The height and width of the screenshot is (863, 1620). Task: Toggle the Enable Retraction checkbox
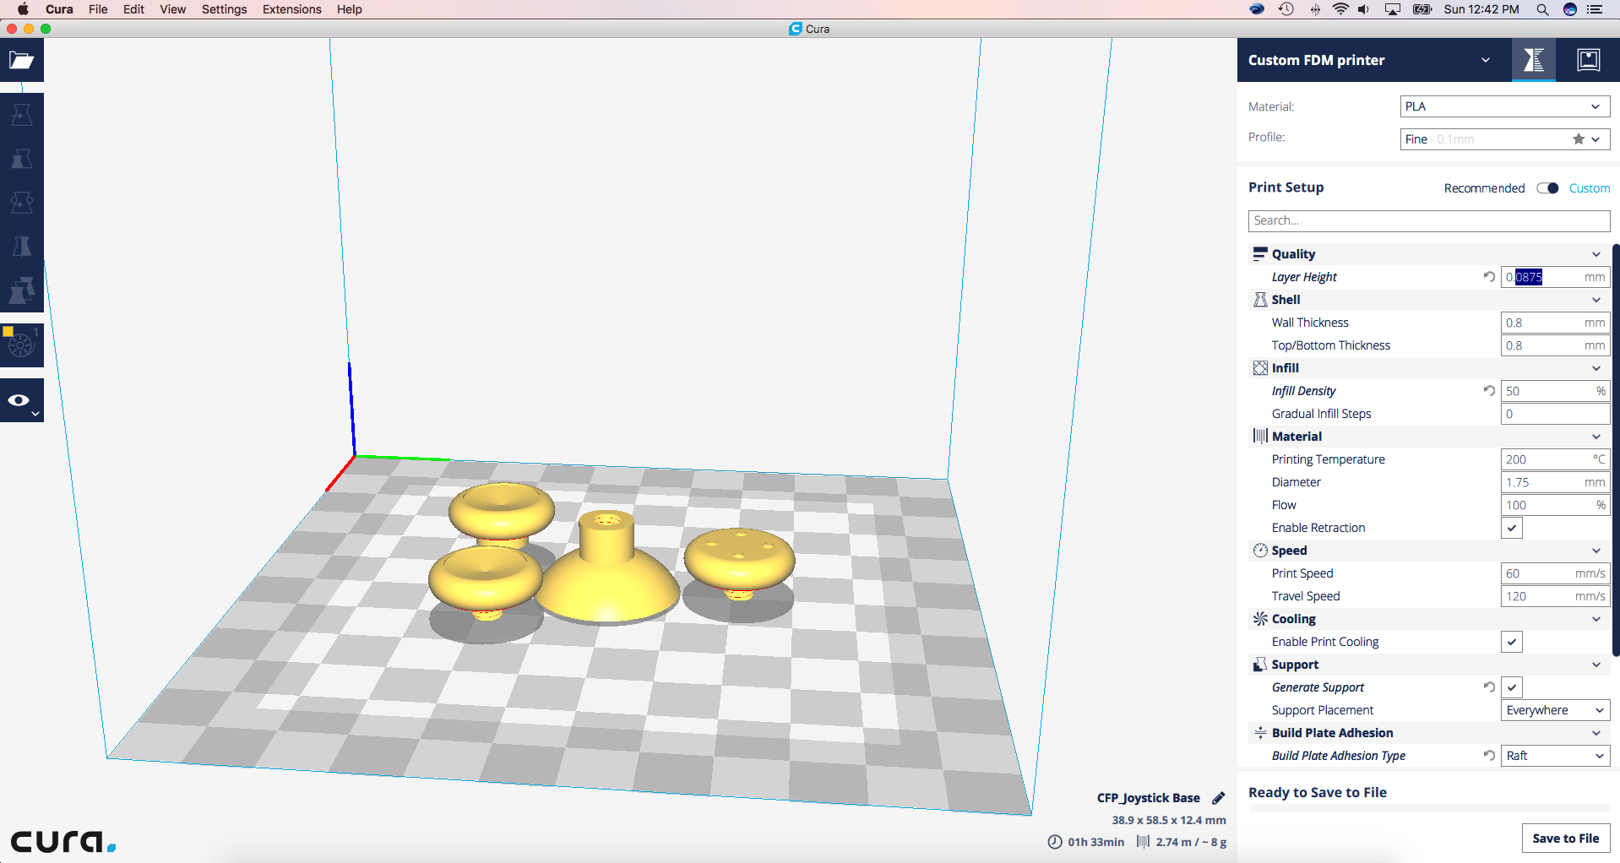point(1512,528)
